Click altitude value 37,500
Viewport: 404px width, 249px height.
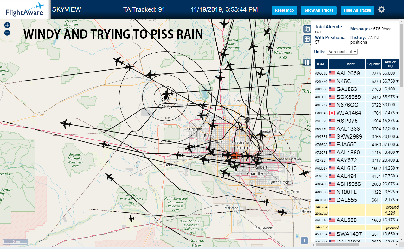(388, 144)
